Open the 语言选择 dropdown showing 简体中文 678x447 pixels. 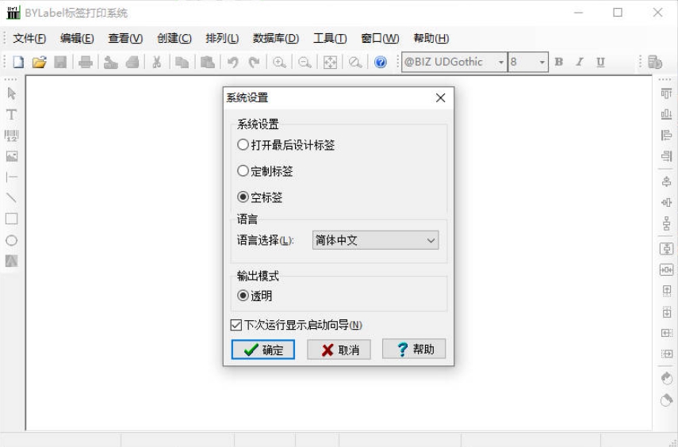(375, 240)
